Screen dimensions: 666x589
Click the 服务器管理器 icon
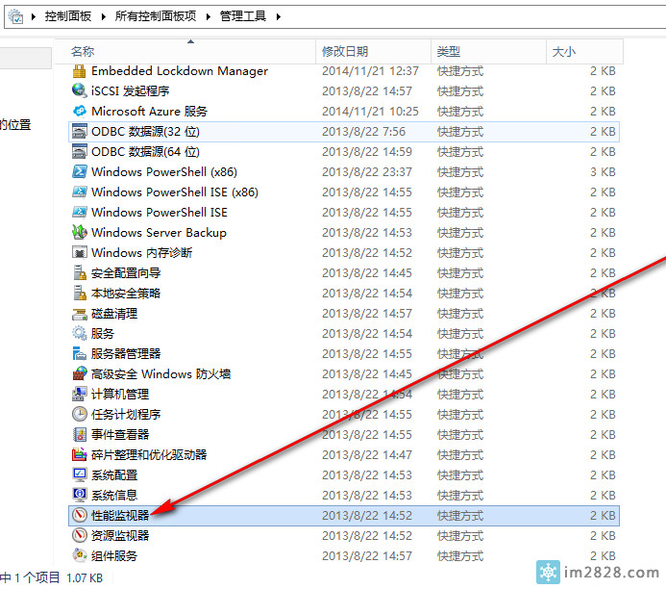coord(79,354)
